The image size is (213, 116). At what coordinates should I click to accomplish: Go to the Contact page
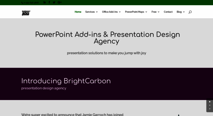(x=168, y=12)
